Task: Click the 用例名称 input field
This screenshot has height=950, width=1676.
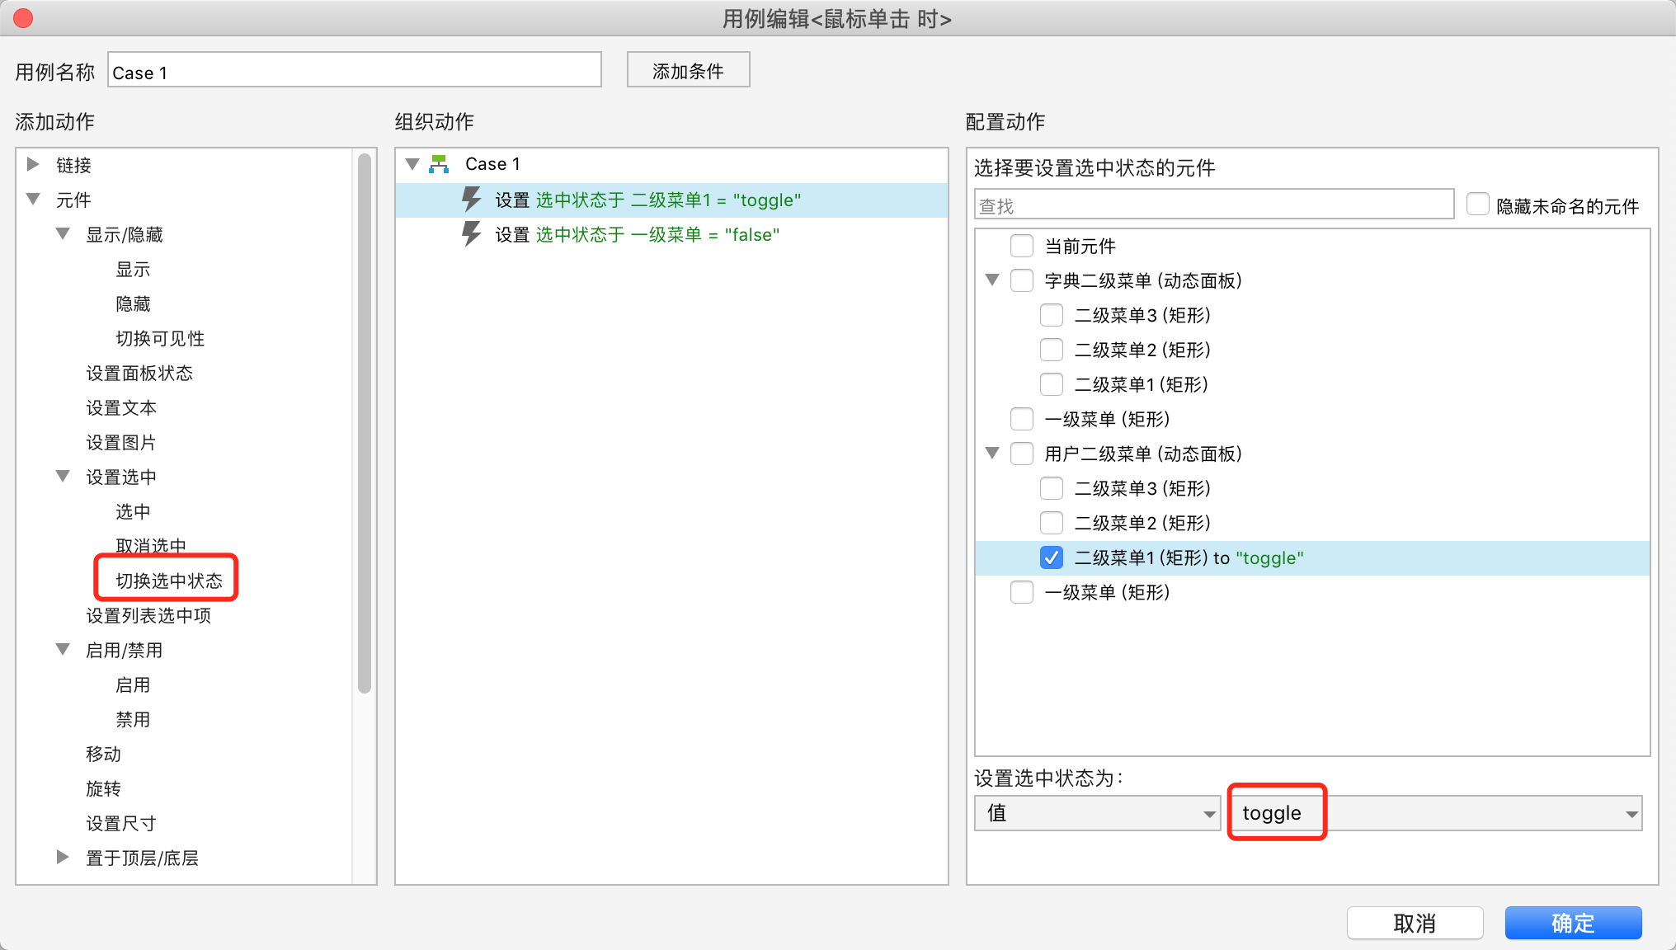Action: pos(355,70)
